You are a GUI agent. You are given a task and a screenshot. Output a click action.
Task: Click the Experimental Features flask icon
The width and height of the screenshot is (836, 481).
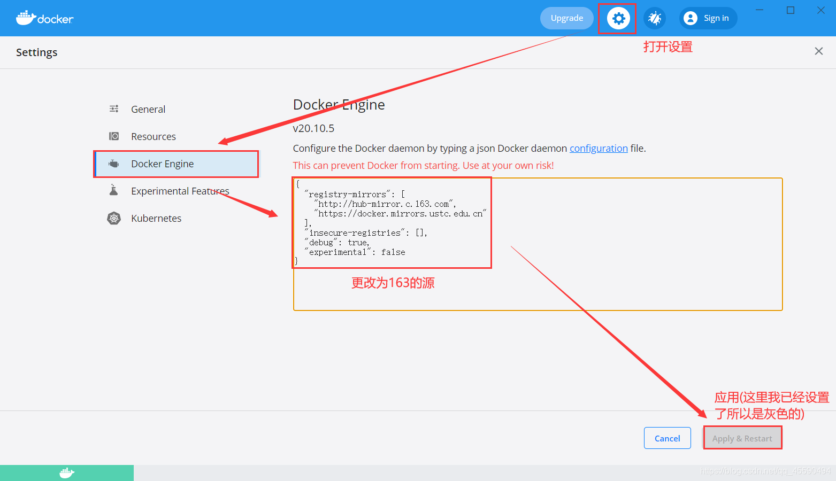[113, 190]
